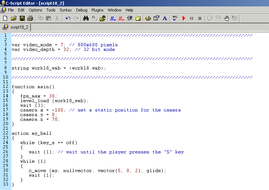Viewport: 269px width, 190px height.
Task: Expand the Plugins menu
Action: [x=97, y=10]
